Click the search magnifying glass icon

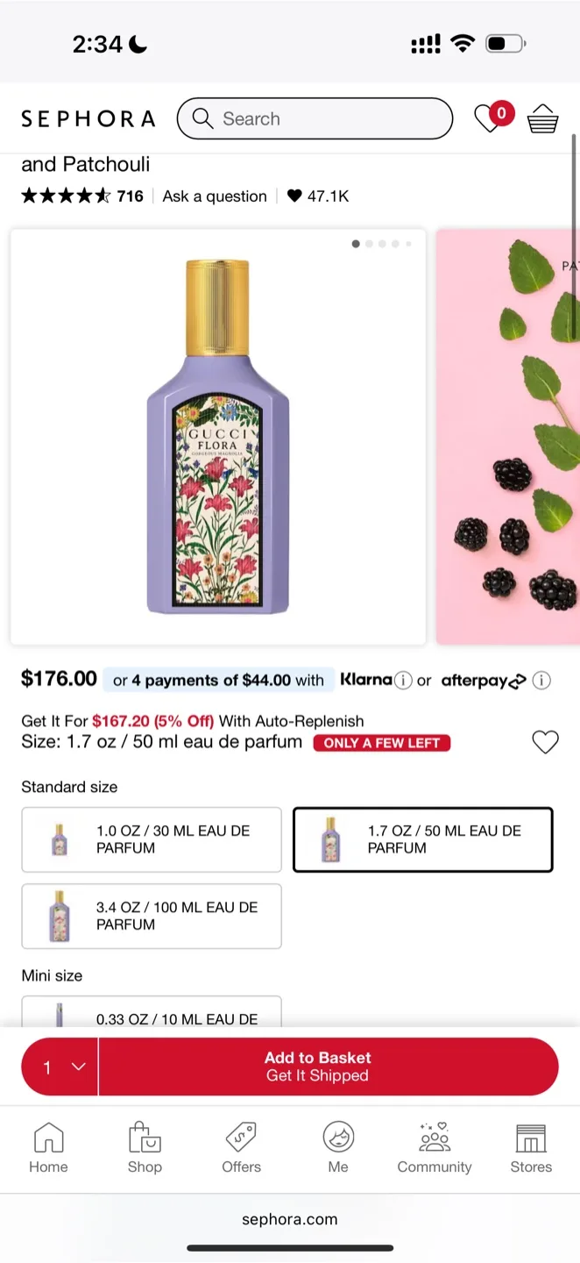202,118
